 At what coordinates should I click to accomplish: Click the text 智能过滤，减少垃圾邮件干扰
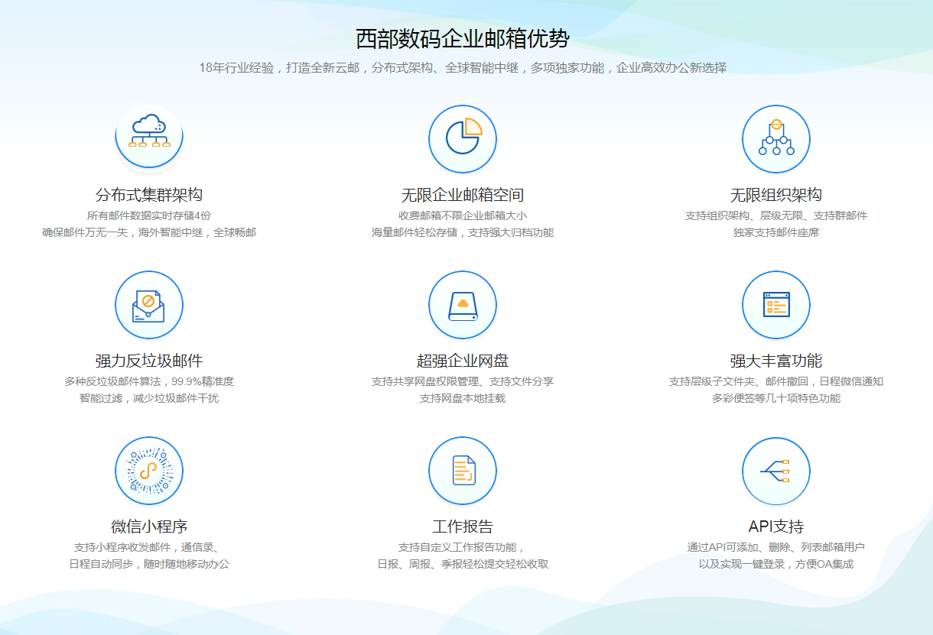tap(149, 398)
